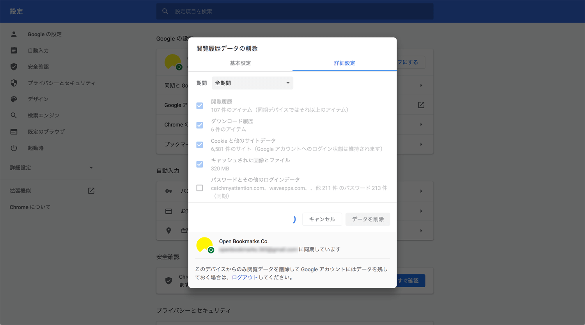Click the 自動入力 clipboard icon
Screen dimensions: 585x325
pyautogui.click(x=14, y=51)
